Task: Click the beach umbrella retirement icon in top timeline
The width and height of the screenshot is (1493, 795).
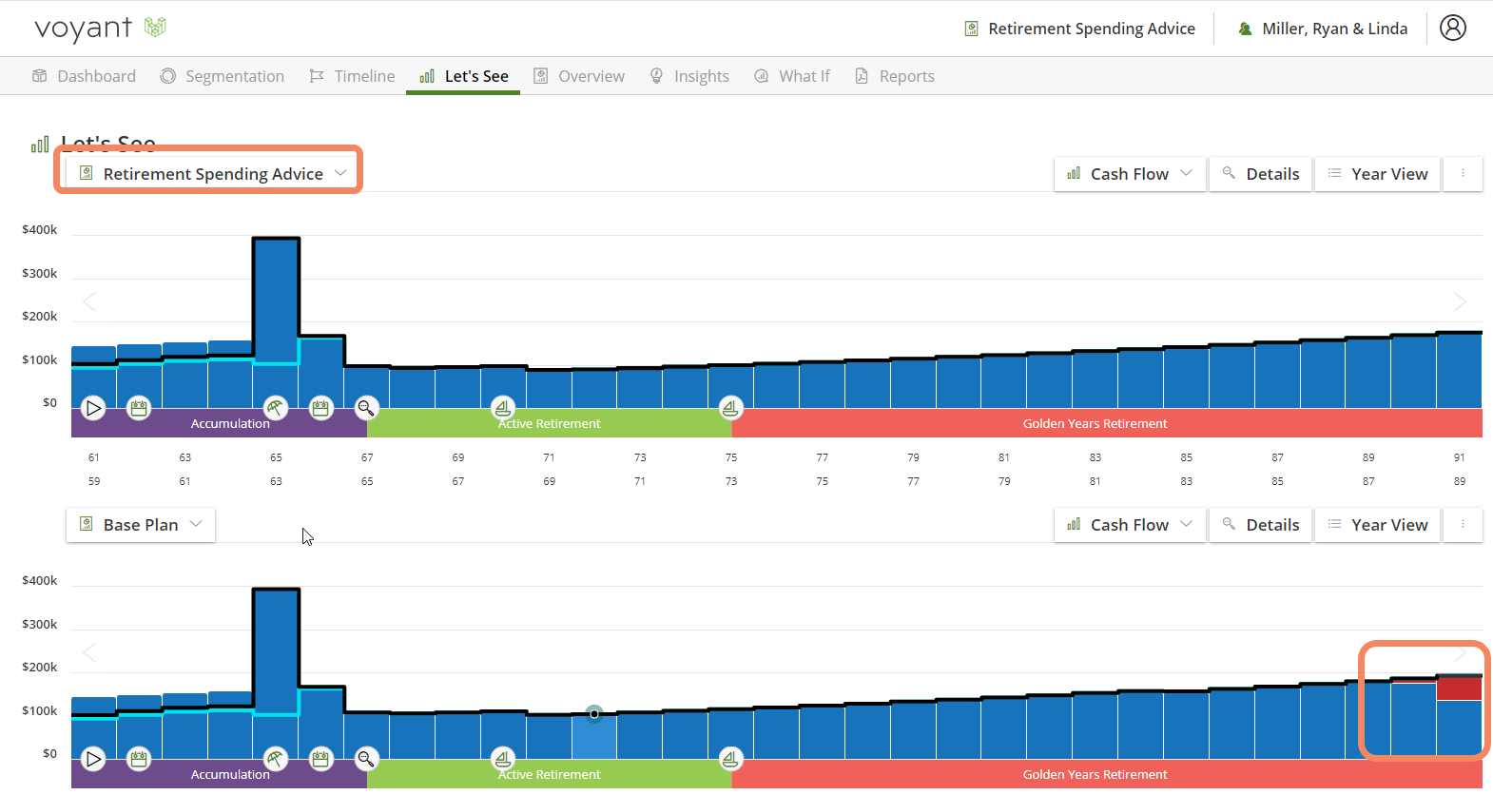Action: (x=275, y=409)
